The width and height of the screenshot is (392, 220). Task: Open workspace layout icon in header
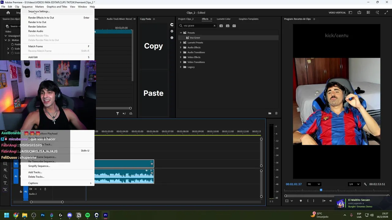[x=350, y=13]
